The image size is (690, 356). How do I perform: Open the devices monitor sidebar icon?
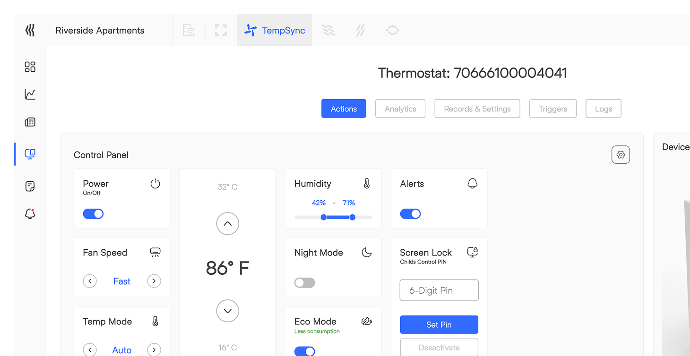(30, 154)
